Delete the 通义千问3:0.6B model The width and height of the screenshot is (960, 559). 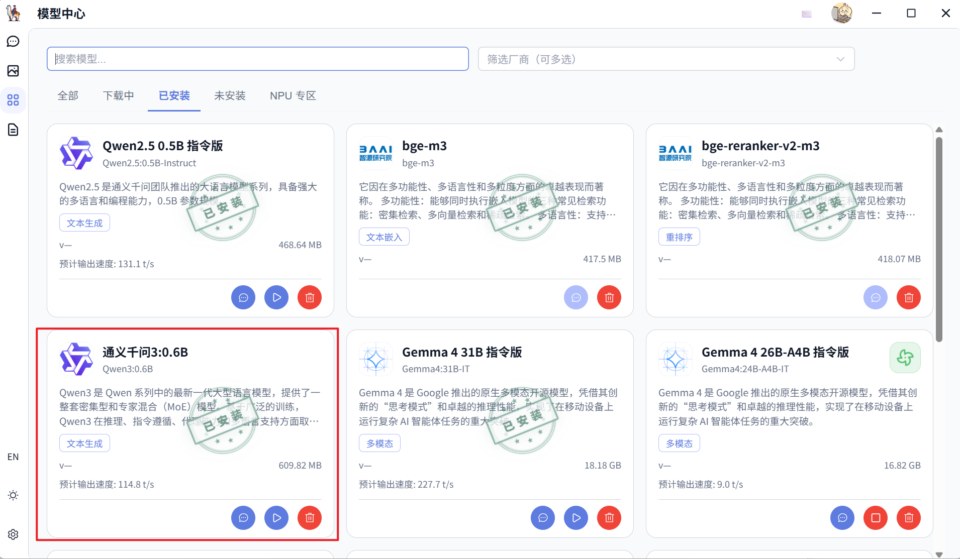click(x=310, y=518)
